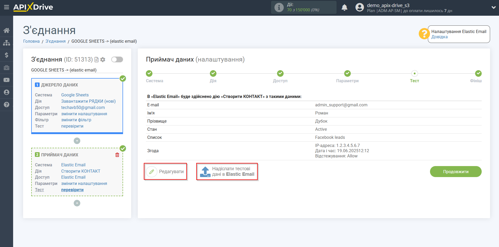
Task: Click the Active state value
Action: click(321, 129)
